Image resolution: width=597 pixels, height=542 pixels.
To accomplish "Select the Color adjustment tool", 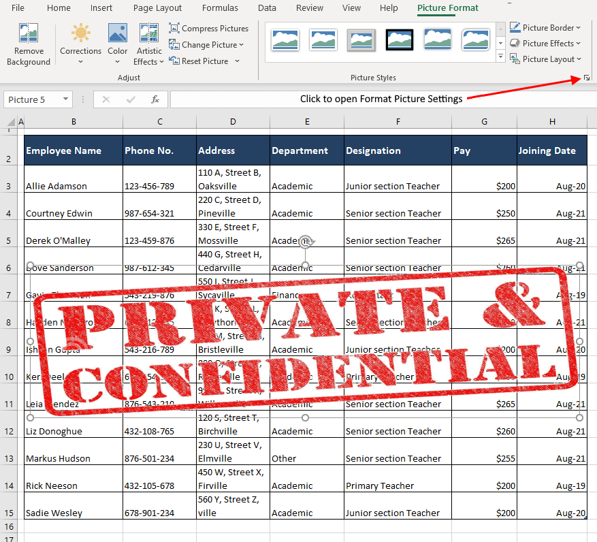I will [117, 44].
